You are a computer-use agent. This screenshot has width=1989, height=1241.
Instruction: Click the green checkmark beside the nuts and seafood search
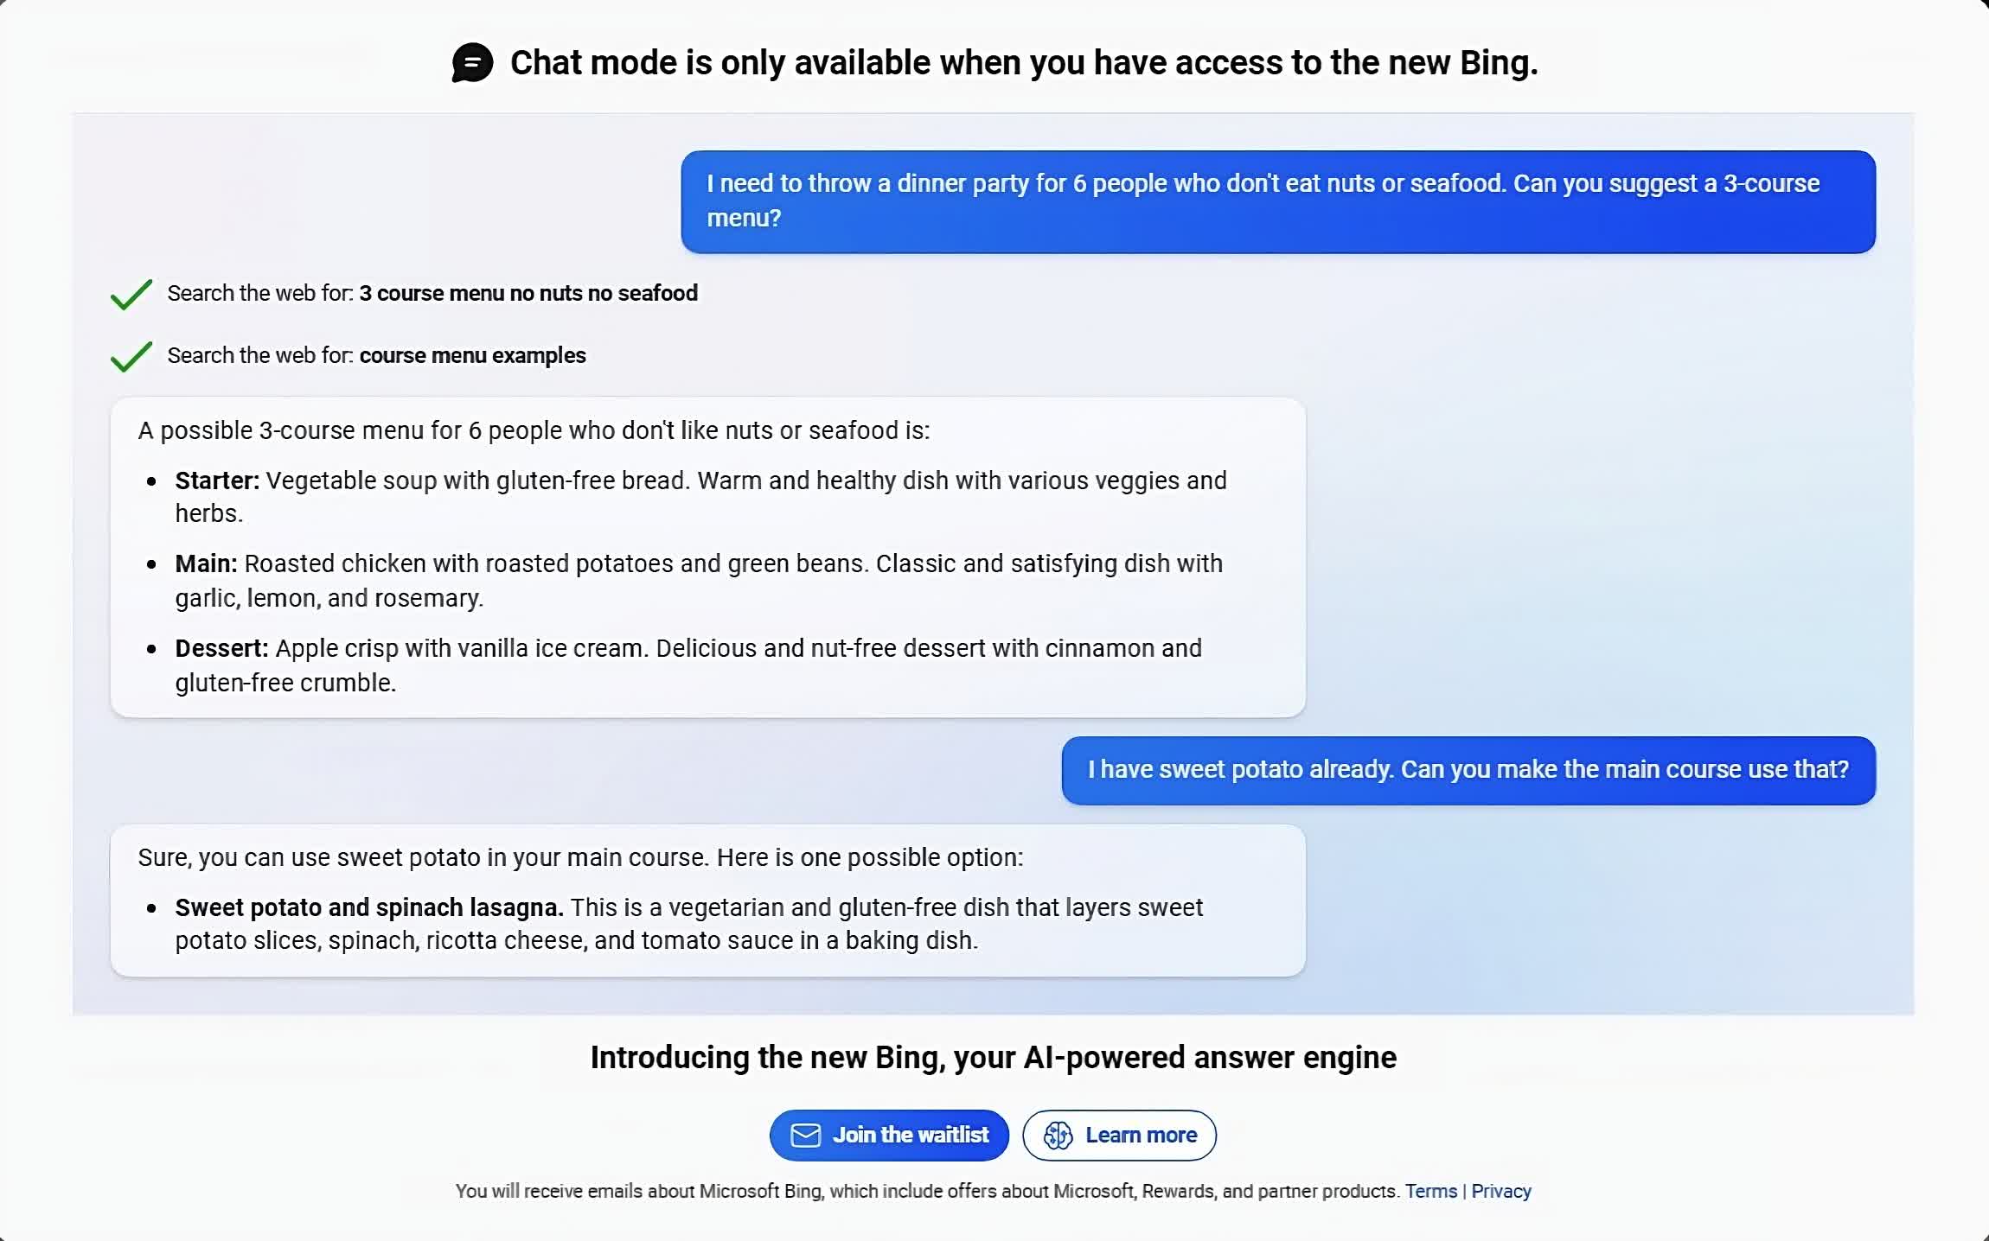(131, 295)
